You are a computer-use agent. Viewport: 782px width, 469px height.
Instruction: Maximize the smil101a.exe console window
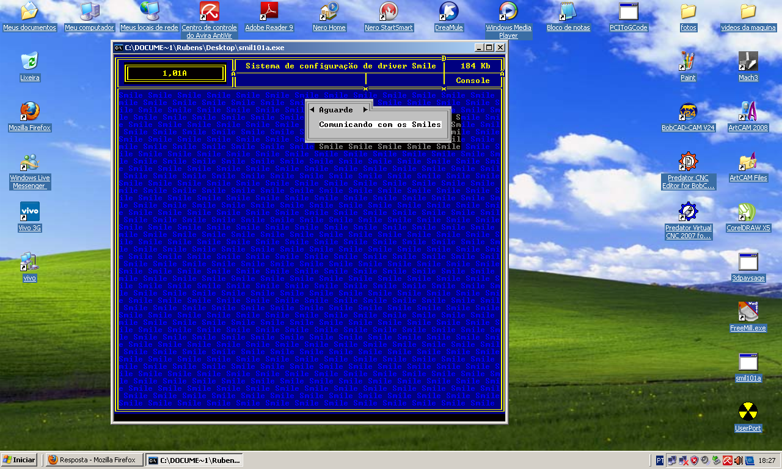[489, 48]
